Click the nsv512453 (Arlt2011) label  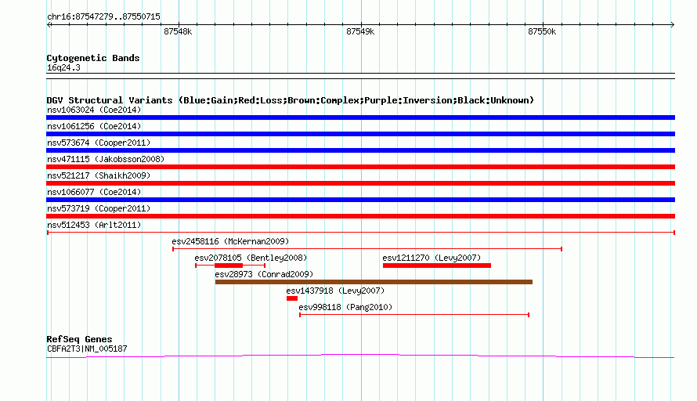94,225
